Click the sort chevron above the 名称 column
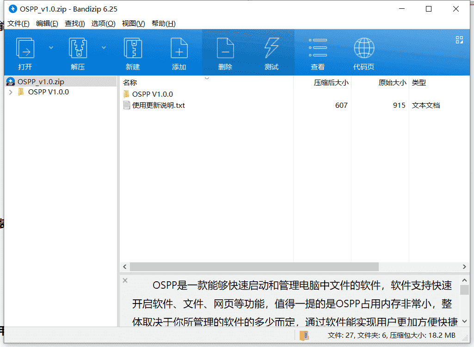The image size is (474, 347). [207, 78]
